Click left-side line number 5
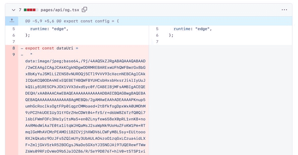 14,29
